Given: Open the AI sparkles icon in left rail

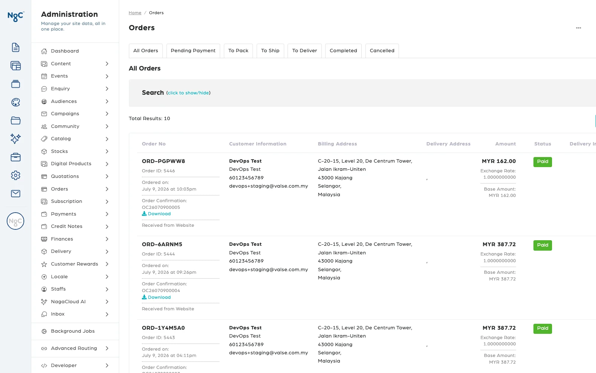Looking at the screenshot, I should coord(16,139).
